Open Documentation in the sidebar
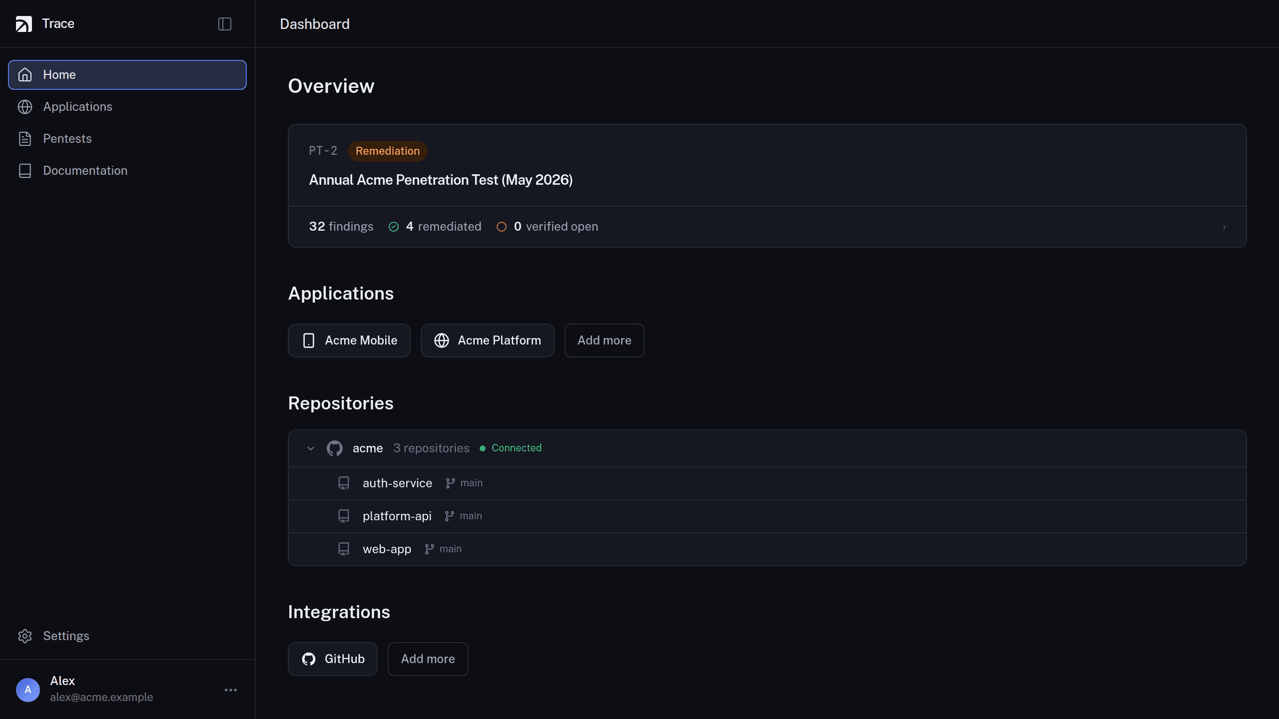Screen dimensions: 1279x719 127,171
